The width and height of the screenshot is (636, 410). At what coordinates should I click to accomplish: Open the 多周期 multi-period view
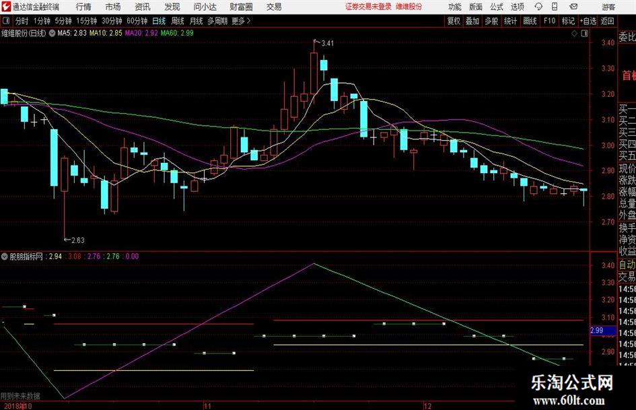click(x=217, y=21)
